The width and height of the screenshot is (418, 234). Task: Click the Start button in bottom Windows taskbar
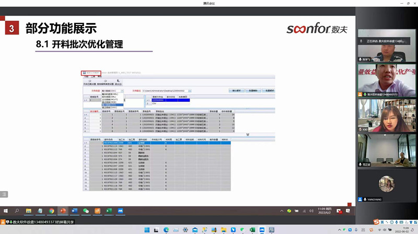coord(147,230)
